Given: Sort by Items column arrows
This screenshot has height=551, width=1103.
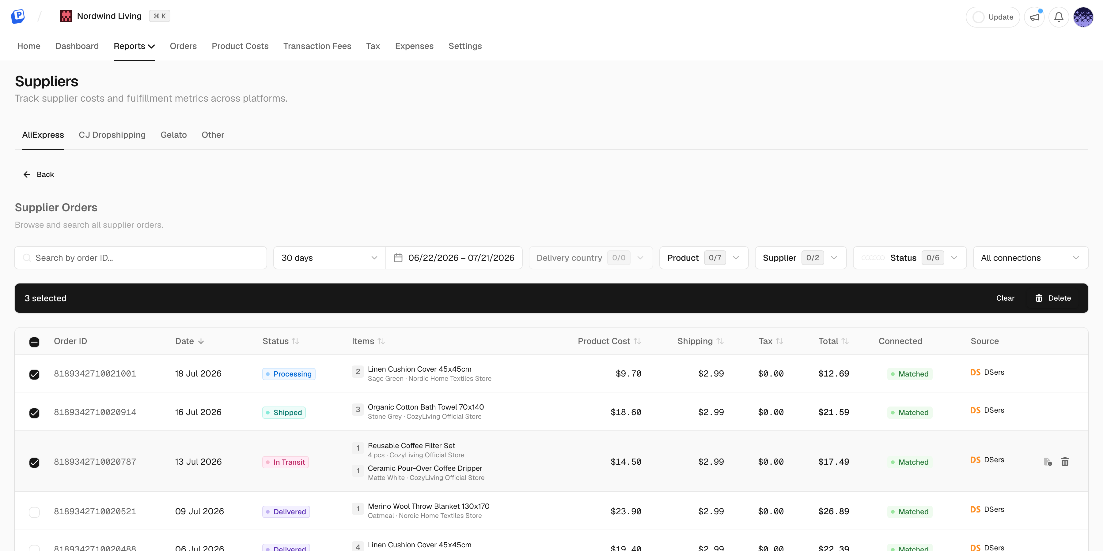Looking at the screenshot, I should pyautogui.click(x=381, y=341).
